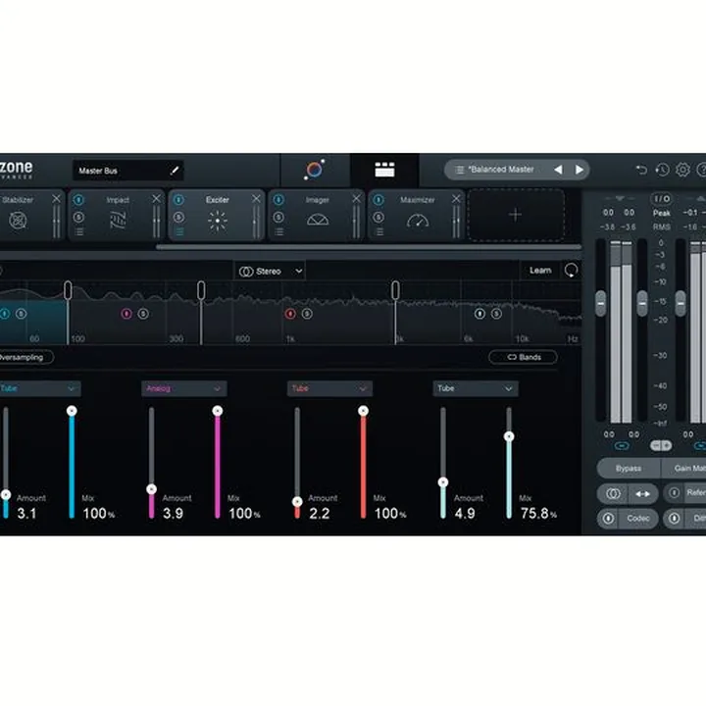
Task: Click the Master Bus name field
Action: [x=127, y=171]
